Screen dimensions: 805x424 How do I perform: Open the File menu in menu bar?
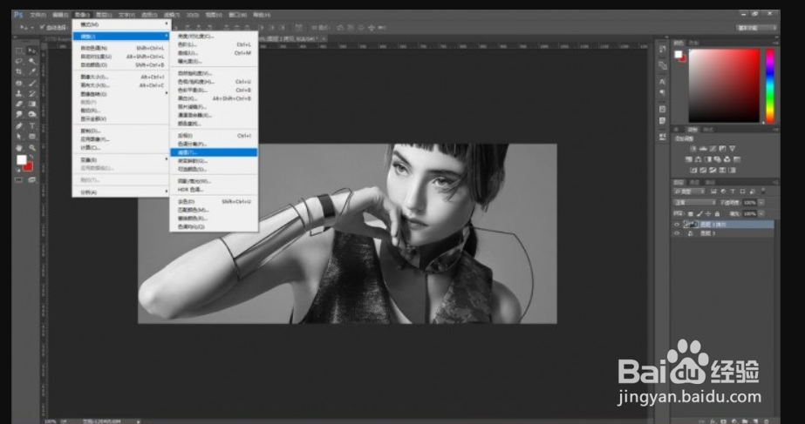click(x=38, y=15)
